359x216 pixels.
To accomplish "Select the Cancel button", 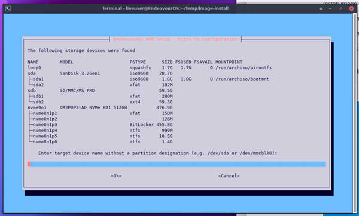I will [229, 176].
